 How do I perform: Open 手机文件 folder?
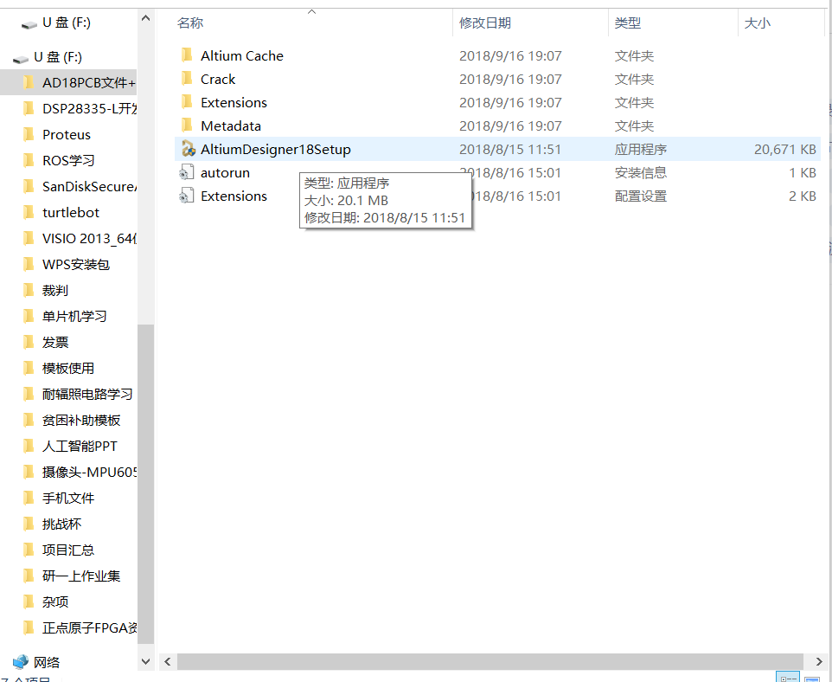68,498
